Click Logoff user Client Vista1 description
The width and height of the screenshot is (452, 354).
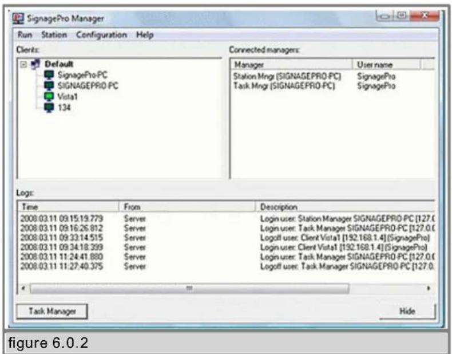[345, 238]
